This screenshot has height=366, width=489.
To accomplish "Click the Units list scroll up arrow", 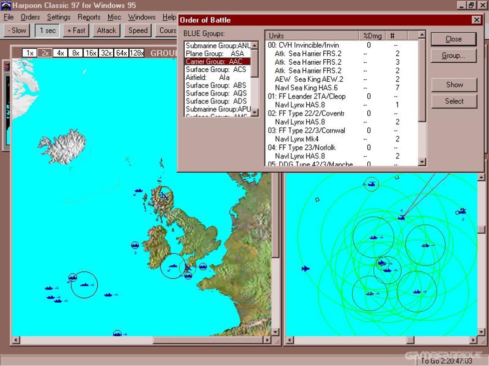I will (422, 34).
